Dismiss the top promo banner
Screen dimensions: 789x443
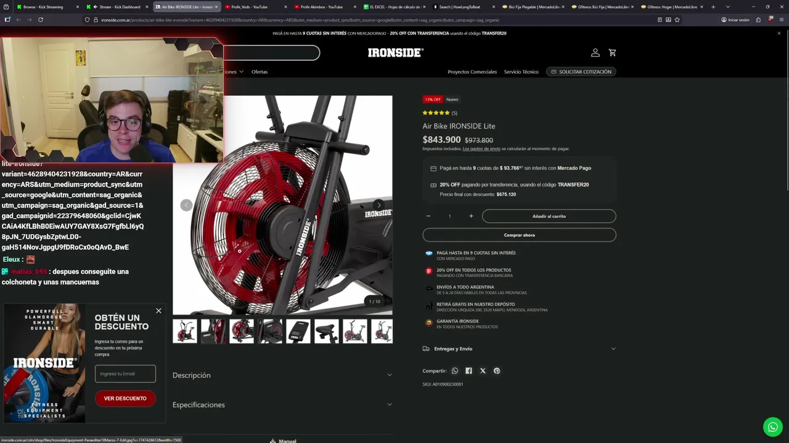coord(779,33)
